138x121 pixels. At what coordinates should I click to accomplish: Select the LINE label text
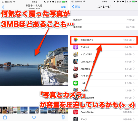coord(83,83)
